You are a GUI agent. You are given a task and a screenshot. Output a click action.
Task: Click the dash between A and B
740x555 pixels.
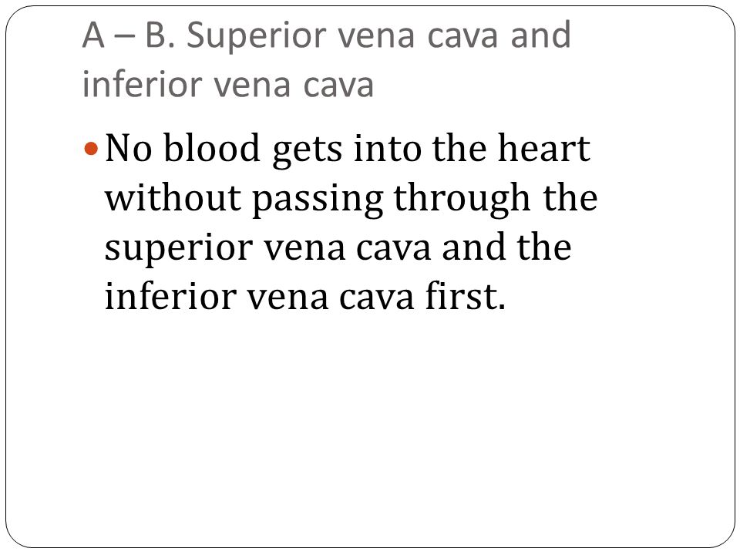125,38
